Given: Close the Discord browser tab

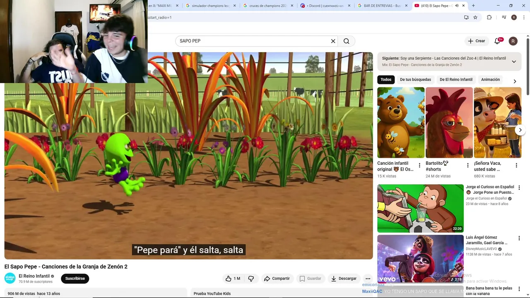Looking at the screenshot, I should pos(349,6).
